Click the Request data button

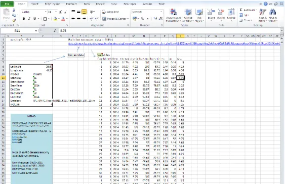point(76,55)
